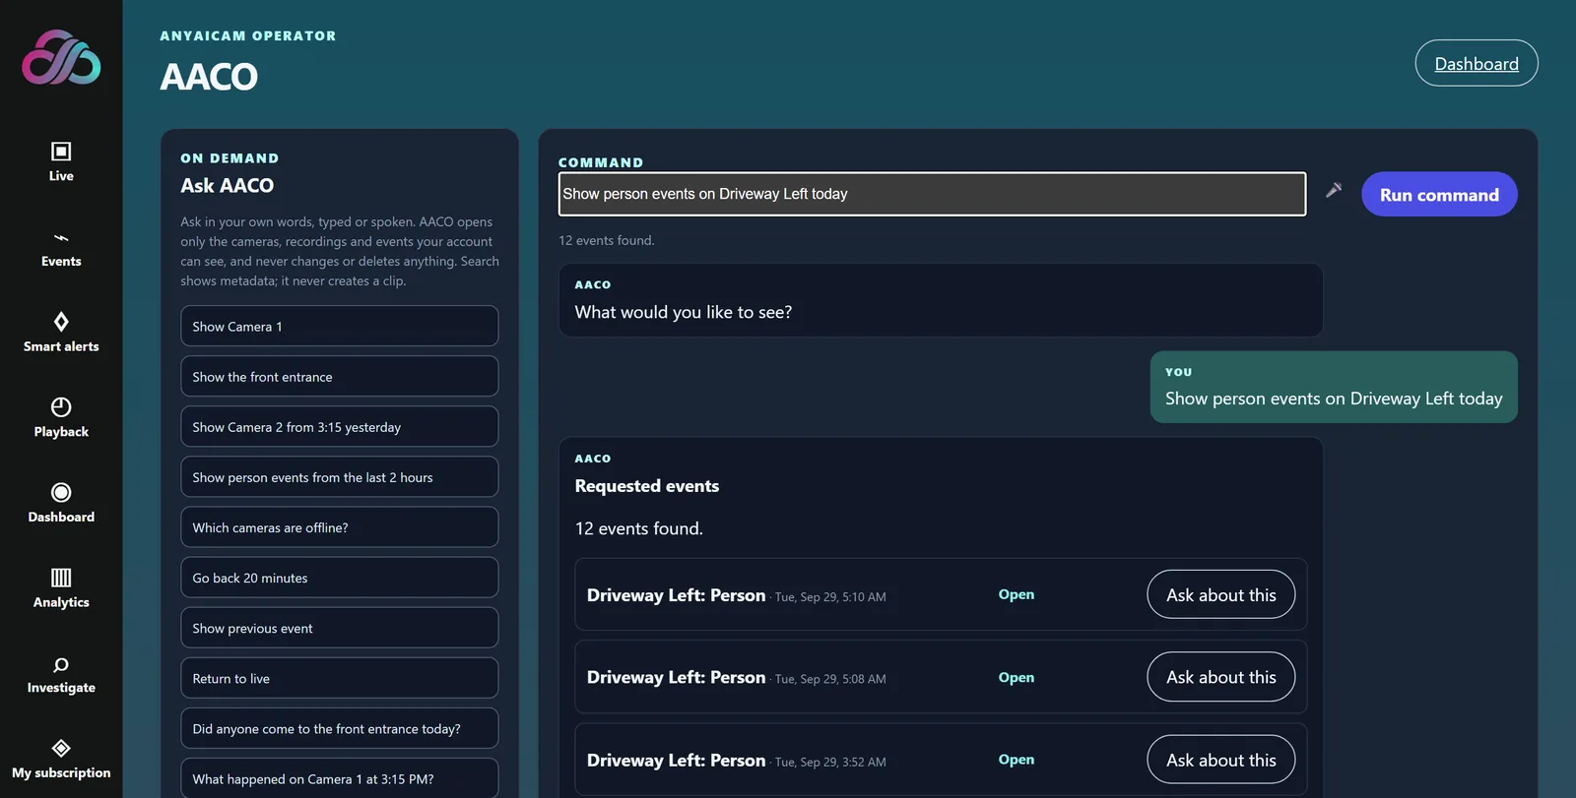Screen dimensions: 1576x798
Task: Follow the Dashboard link at top right
Action: point(1477,64)
